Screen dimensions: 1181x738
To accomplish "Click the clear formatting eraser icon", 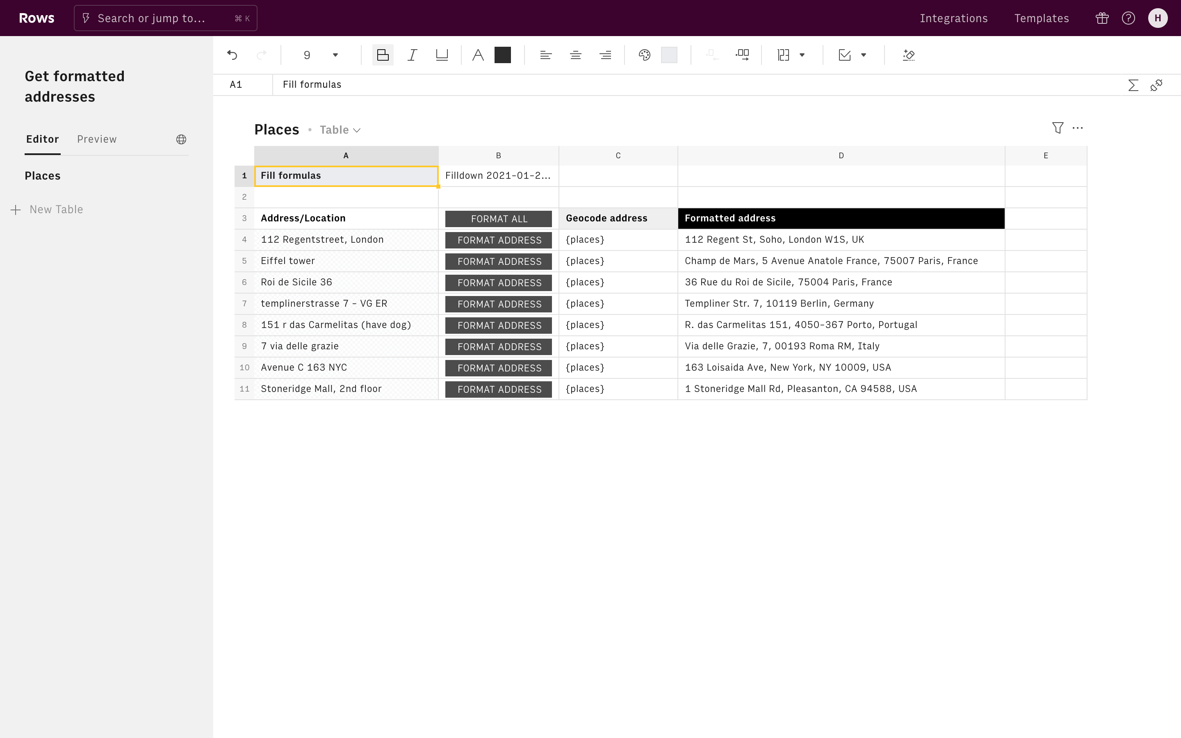I will 908,55.
